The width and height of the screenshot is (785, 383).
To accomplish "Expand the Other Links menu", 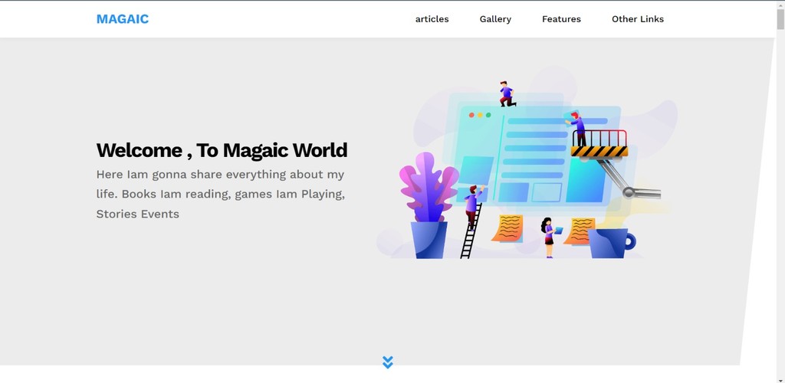I will click(x=637, y=19).
